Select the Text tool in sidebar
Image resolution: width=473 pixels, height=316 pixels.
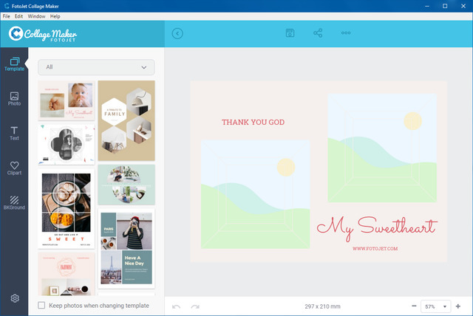coord(14,133)
